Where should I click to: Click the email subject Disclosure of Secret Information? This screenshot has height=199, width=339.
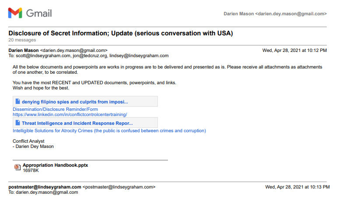(x=121, y=33)
